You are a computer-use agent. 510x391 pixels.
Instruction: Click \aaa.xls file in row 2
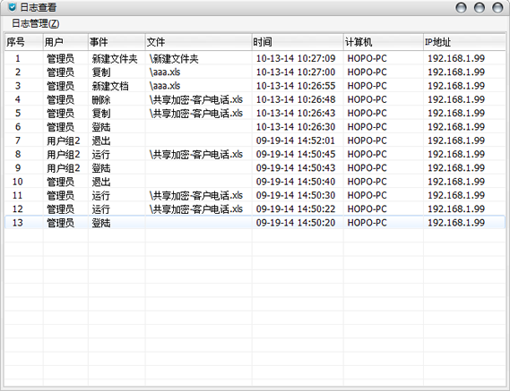click(165, 72)
